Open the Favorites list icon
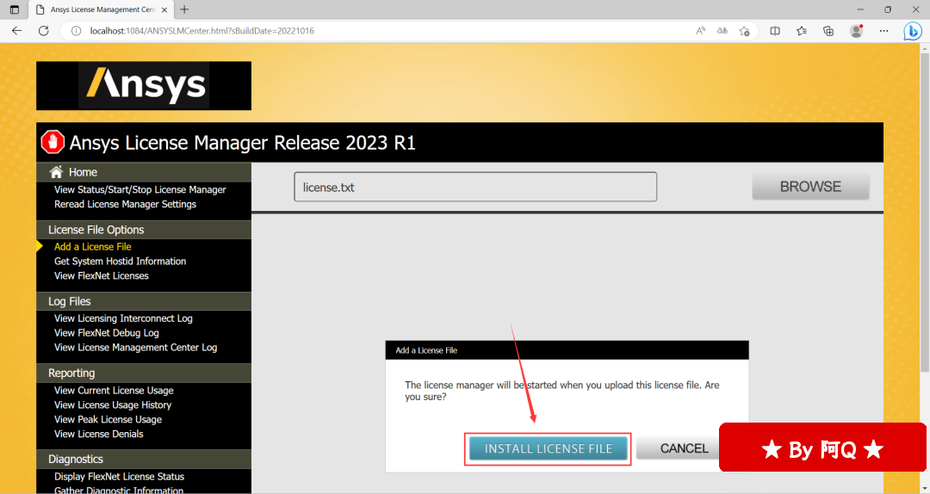Screen dimensions: 930x494 [802, 31]
